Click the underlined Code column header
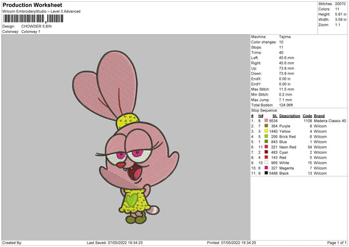Image resolution: width=349 pixels, height=247 pixels. 307,116
